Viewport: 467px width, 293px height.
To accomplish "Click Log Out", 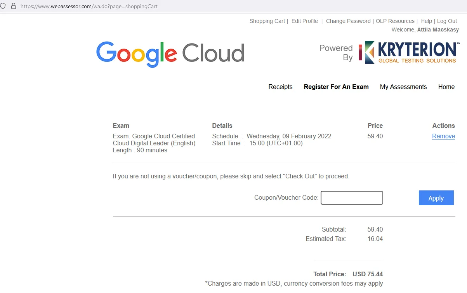I will 447,21.
